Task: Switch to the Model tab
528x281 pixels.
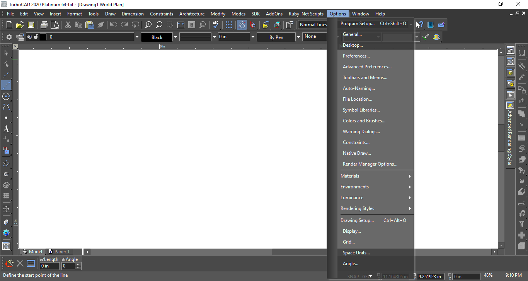Action: coord(32,252)
